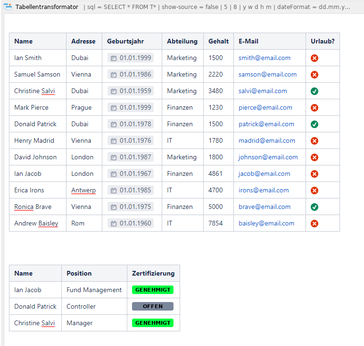The image size is (364, 346).
Task: Click the Gehalt column header
Action: coord(218,41)
